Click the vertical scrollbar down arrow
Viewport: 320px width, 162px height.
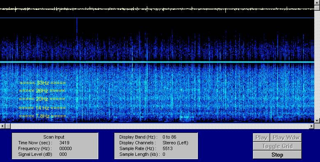coord(317,120)
